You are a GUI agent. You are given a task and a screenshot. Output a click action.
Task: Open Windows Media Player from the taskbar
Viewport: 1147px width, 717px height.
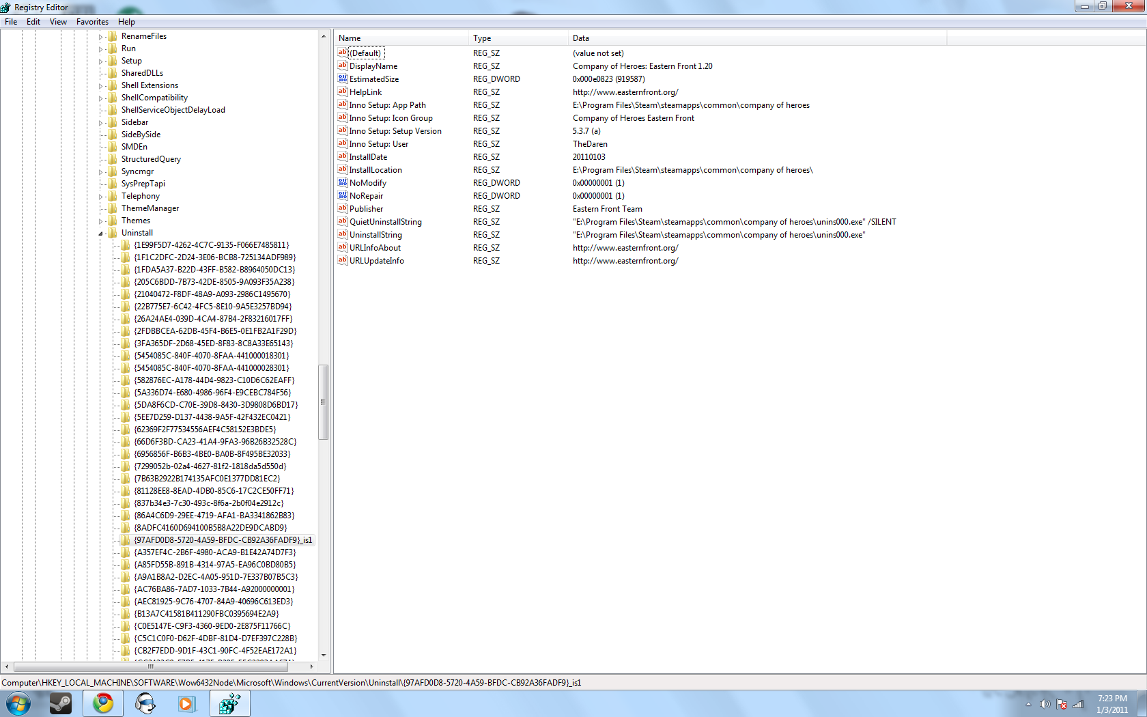tap(186, 703)
